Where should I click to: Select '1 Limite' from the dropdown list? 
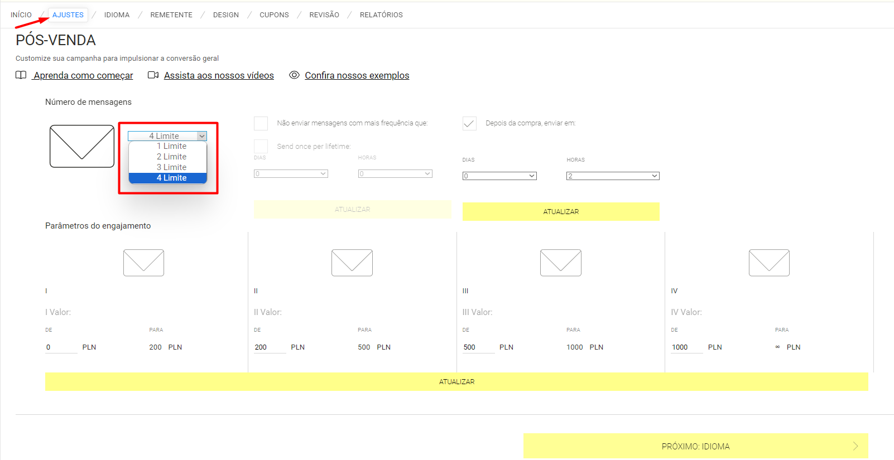[x=168, y=146]
